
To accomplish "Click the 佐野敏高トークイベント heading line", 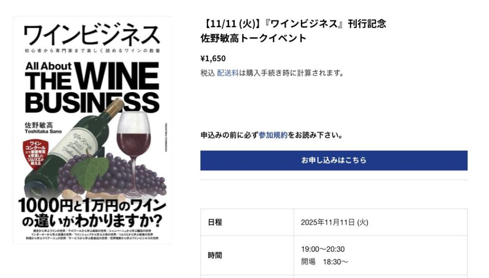I will [x=254, y=38].
